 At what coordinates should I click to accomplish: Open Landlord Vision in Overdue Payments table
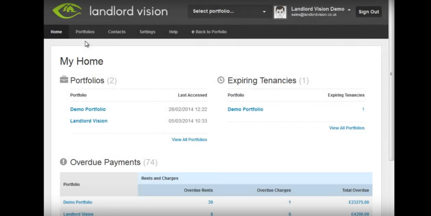click(78, 214)
